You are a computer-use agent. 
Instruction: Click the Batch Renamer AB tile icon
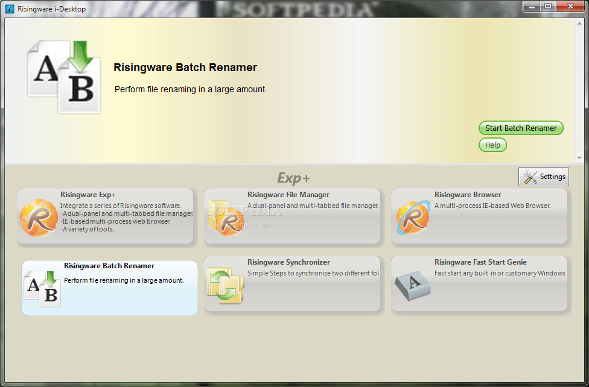(42, 289)
